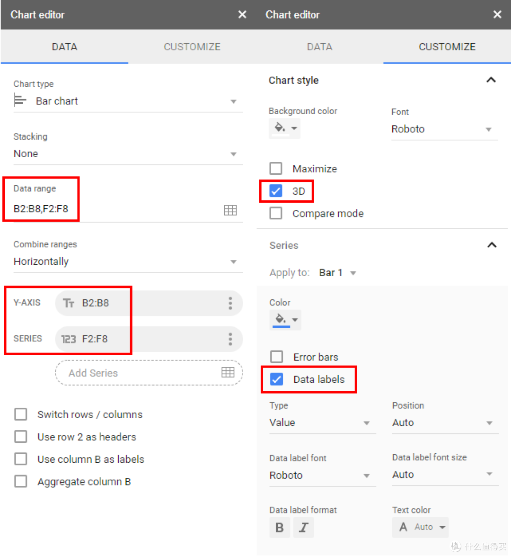Select CUSTOMIZE tab in right panel
Image resolution: width=511 pixels, height=557 pixels.
(x=447, y=47)
